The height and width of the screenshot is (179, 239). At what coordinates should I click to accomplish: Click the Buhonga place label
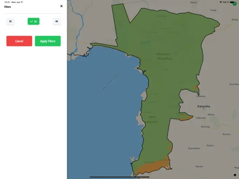tap(205, 127)
